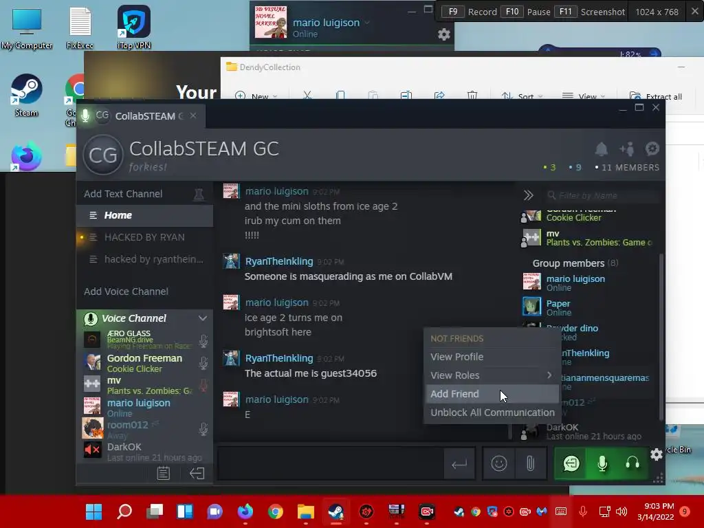Collapse Voice Channel with its chevron
The image size is (704, 528).
pyautogui.click(x=203, y=318)
